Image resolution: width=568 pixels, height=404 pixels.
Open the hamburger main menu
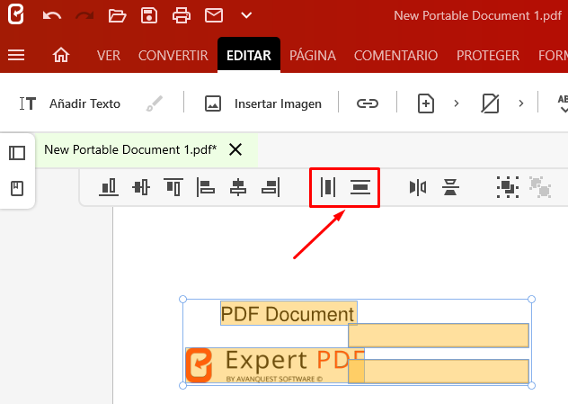pyautogui.click(x=16, y=55)
